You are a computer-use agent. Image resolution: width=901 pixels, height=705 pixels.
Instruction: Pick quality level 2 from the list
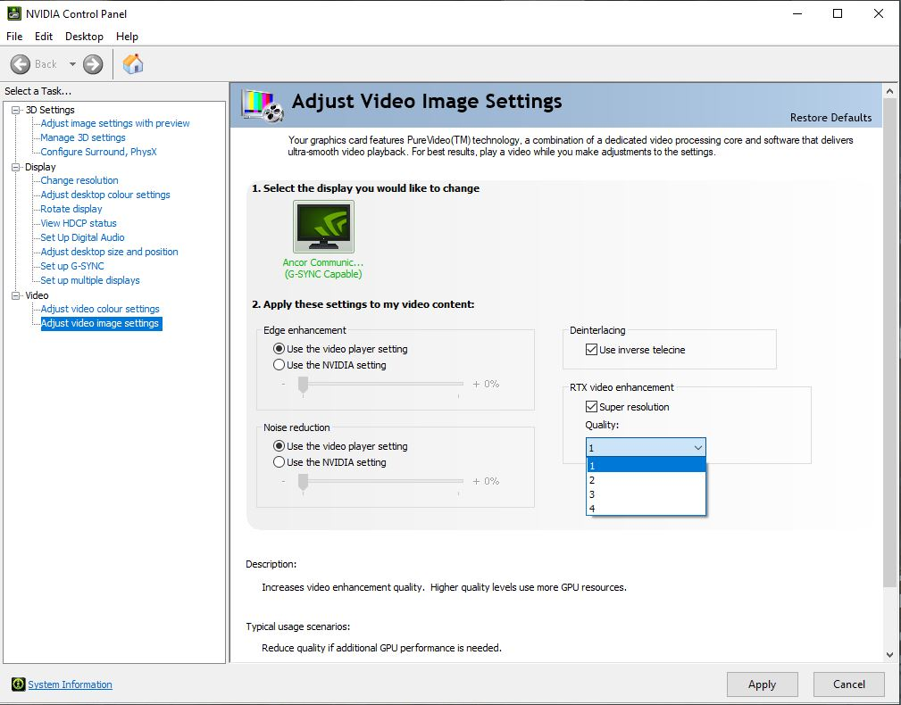coord(592,480)
